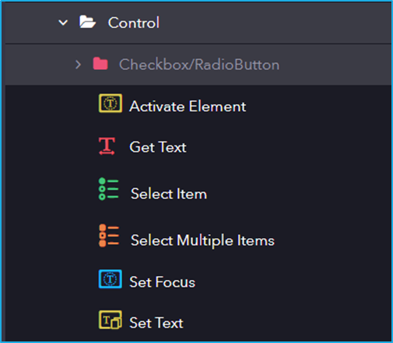The image size is (393, 343).
Task: Pick the Select Multiple Items action
Action: [x=202, y=240]
